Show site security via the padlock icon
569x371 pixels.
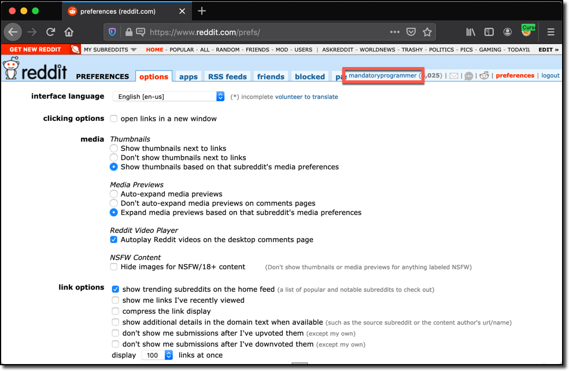point(128,32)
